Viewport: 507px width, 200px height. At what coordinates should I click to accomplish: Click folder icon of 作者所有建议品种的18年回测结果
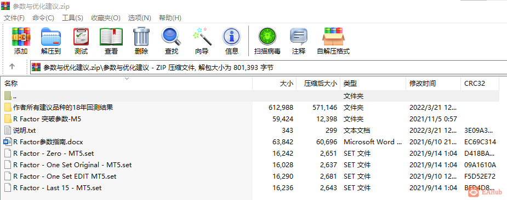click(8, 107)
